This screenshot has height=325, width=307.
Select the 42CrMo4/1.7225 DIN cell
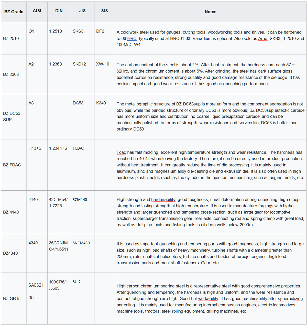58,203
